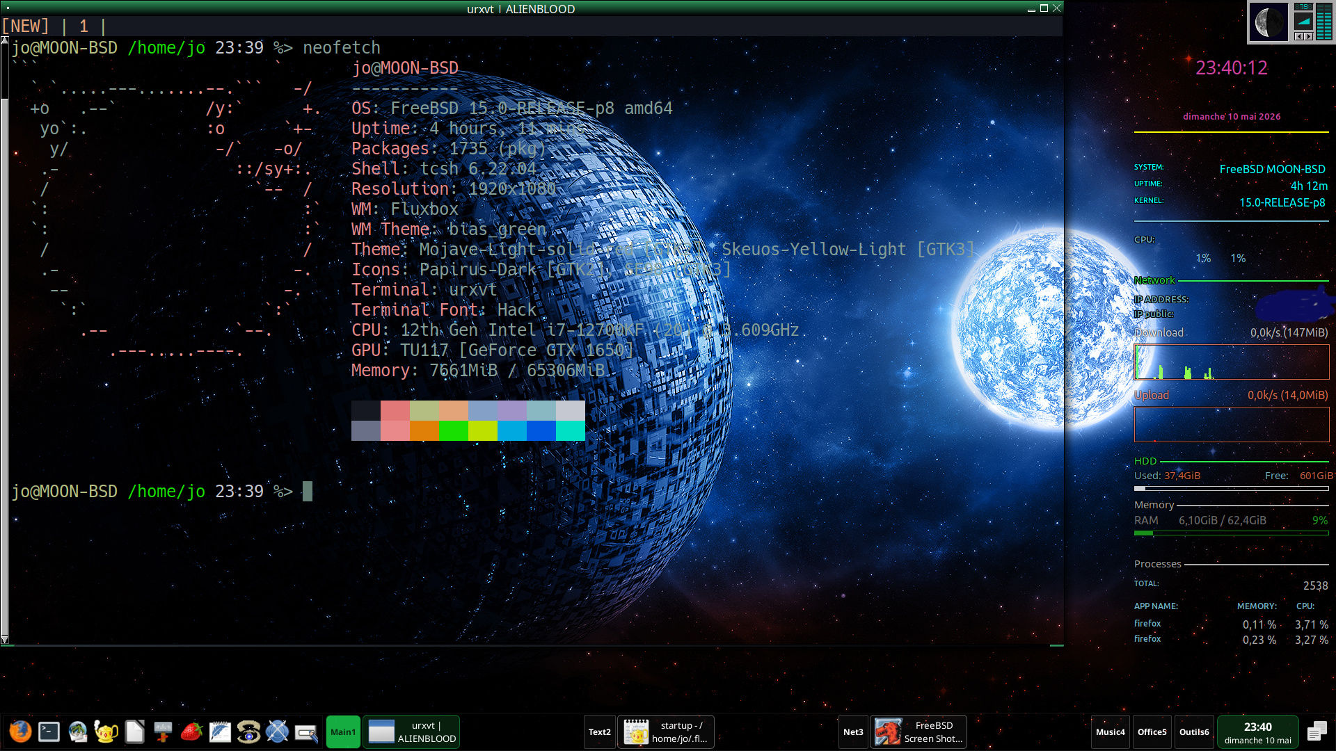Click the terminal cursor at the prompt
Image resolution: width=1336 pixels, height=751 pixels.
[x=308, y=492]
